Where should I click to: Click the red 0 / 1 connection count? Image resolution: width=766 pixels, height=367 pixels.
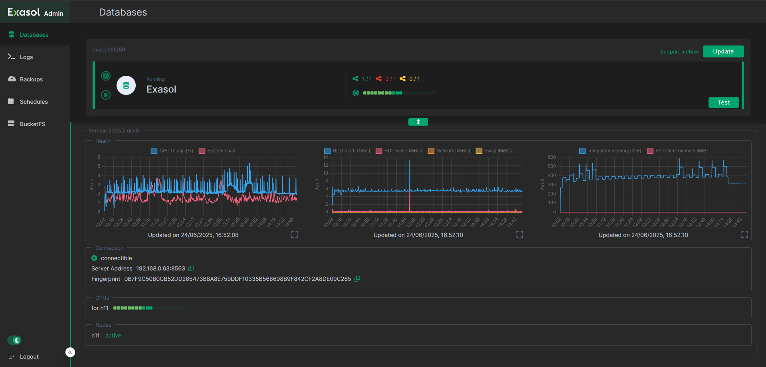(391, 79)
